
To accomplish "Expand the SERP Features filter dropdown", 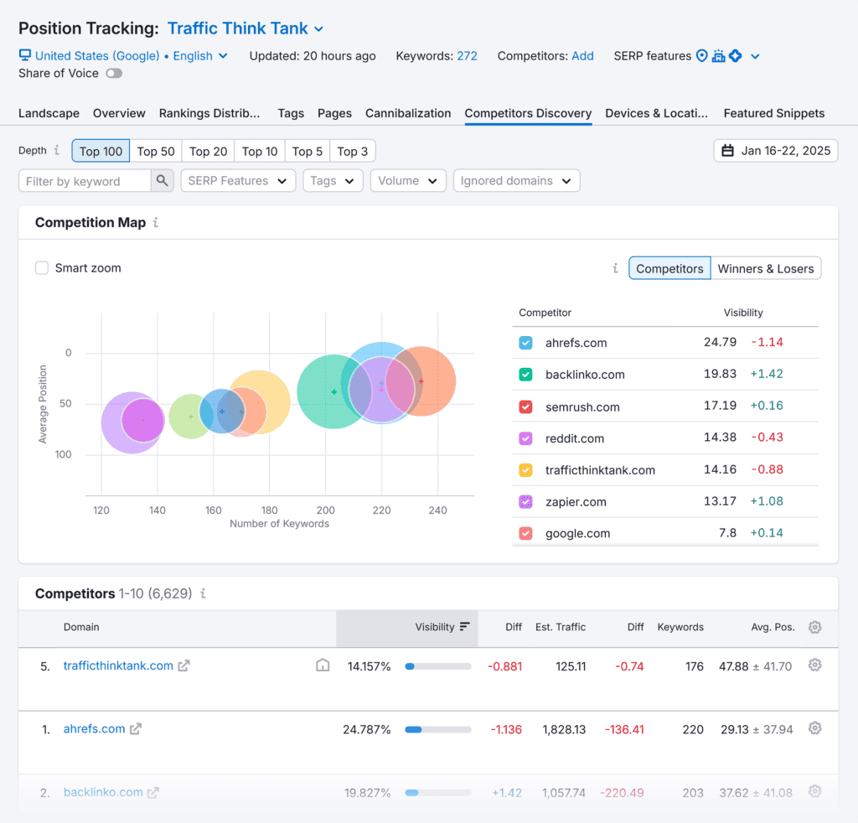I will (x=238, y=181).
